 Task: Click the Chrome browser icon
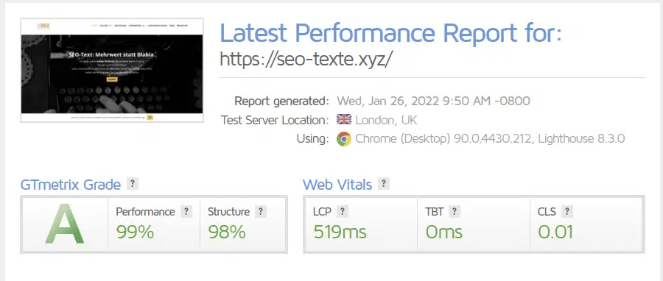tap(344, 139)
